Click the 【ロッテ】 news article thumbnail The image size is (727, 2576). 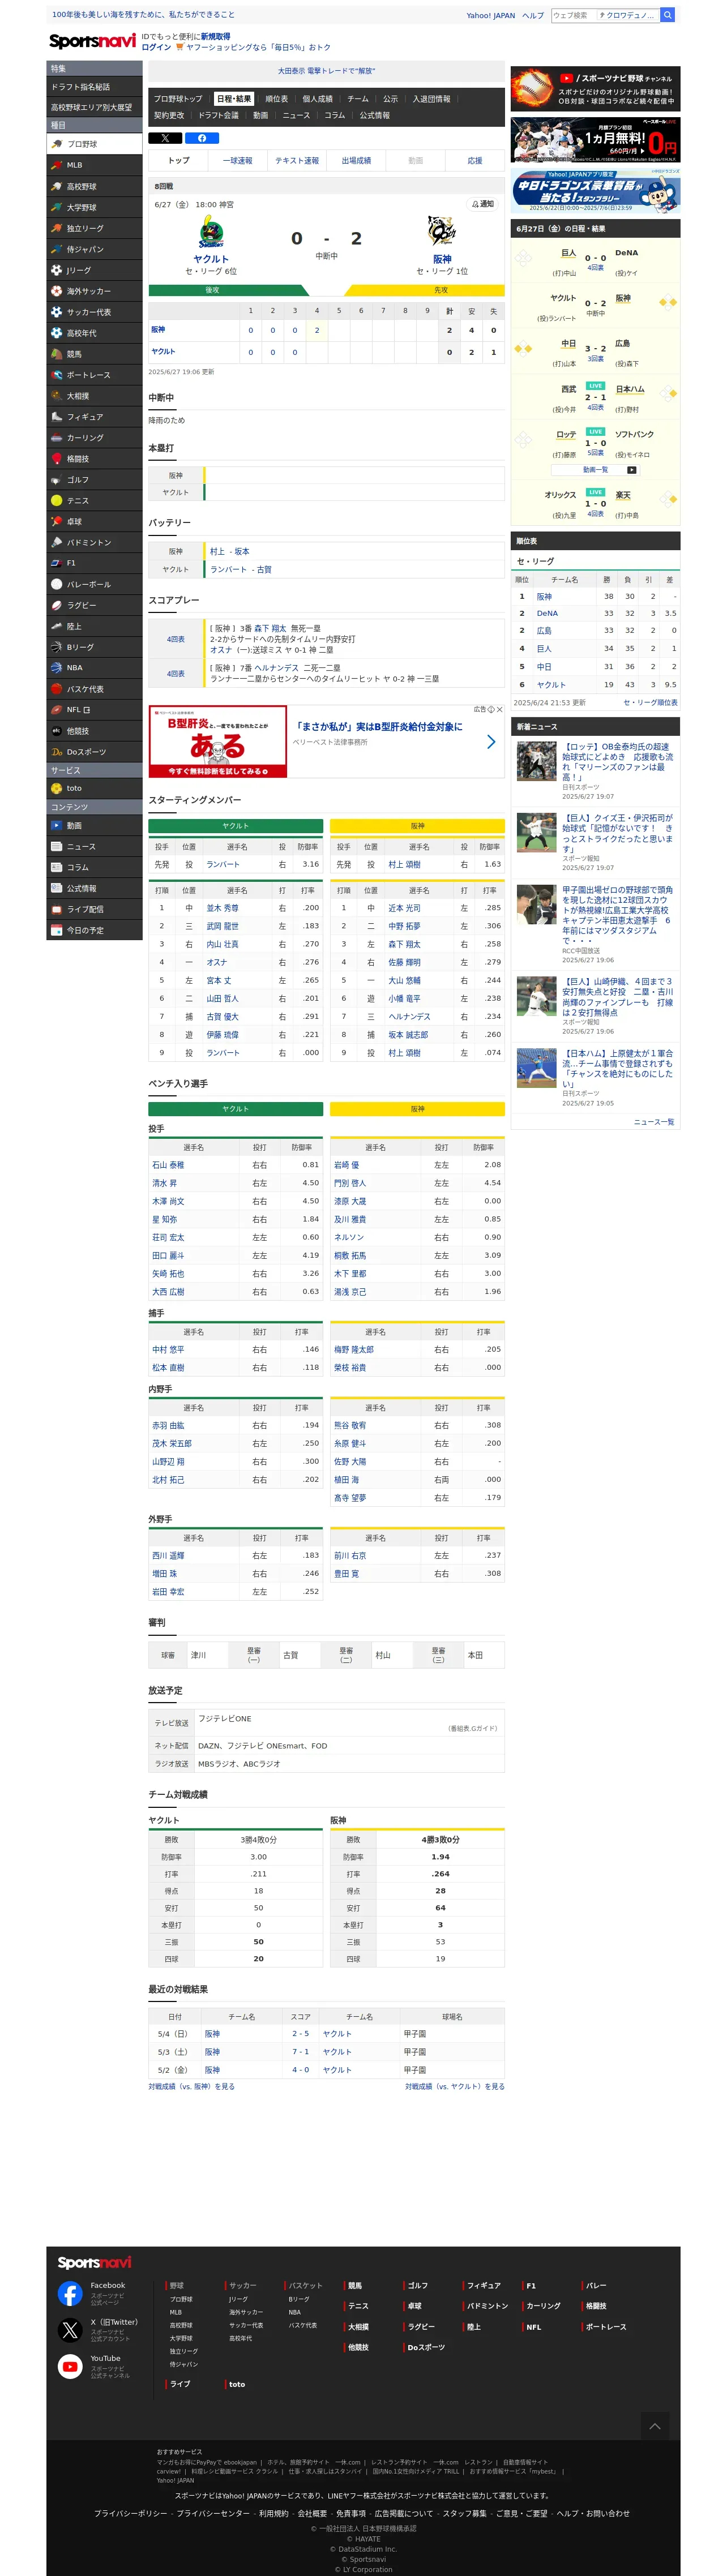coord(537,762)
